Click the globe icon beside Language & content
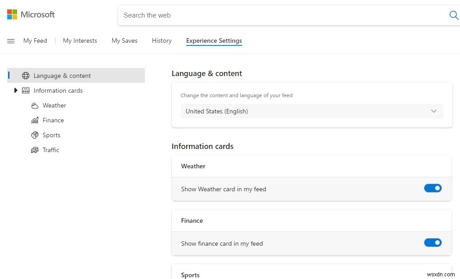460x279 pixels. [26, 76]
